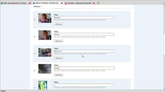Click the Phone picture thumbnail

(45, 35)
